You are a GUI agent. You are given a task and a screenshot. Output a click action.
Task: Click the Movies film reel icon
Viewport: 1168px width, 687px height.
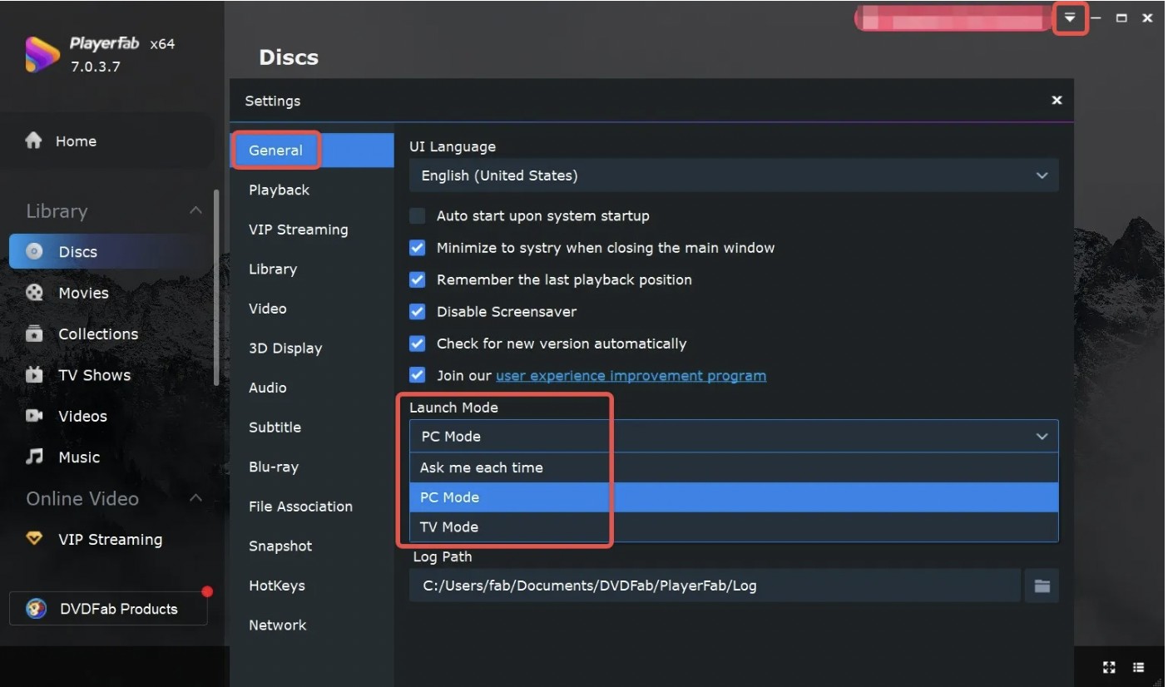click(34, 293)
